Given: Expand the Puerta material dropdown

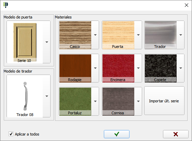Looking at the screenshot, I should [138, 35].
